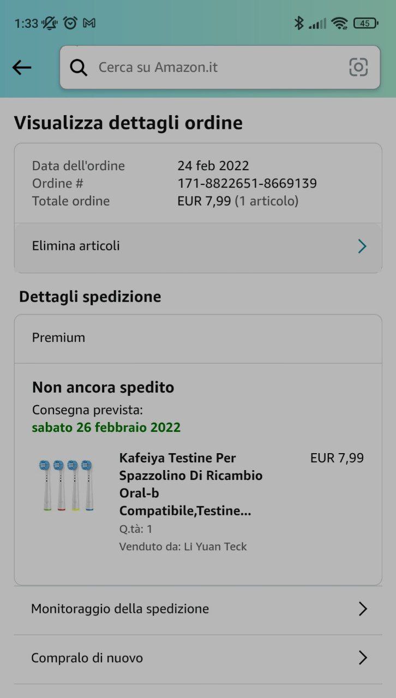
Task: Open Monitoraggio della spedizione chevron
Action: 363,609
